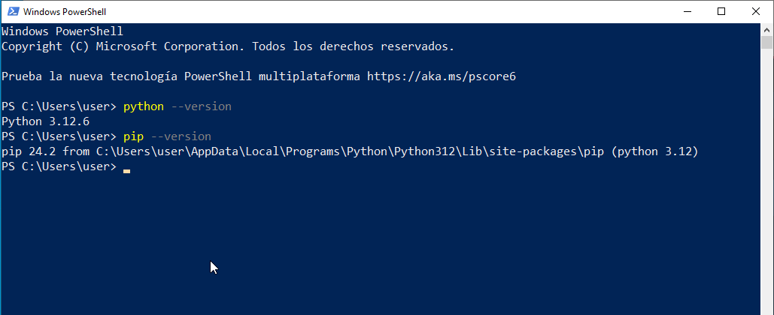Click the Python 3.12.6 output line
The image size is (774, 315).
(45, 121)
